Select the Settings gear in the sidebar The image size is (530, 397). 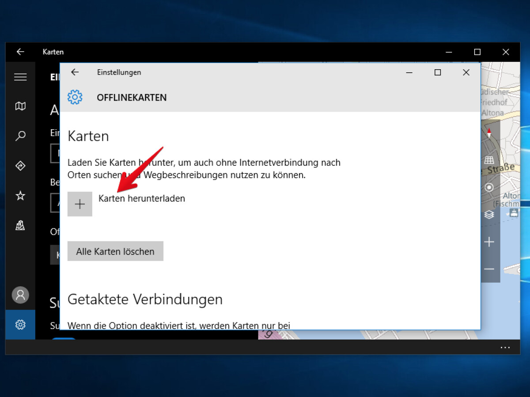pos(20,324)
